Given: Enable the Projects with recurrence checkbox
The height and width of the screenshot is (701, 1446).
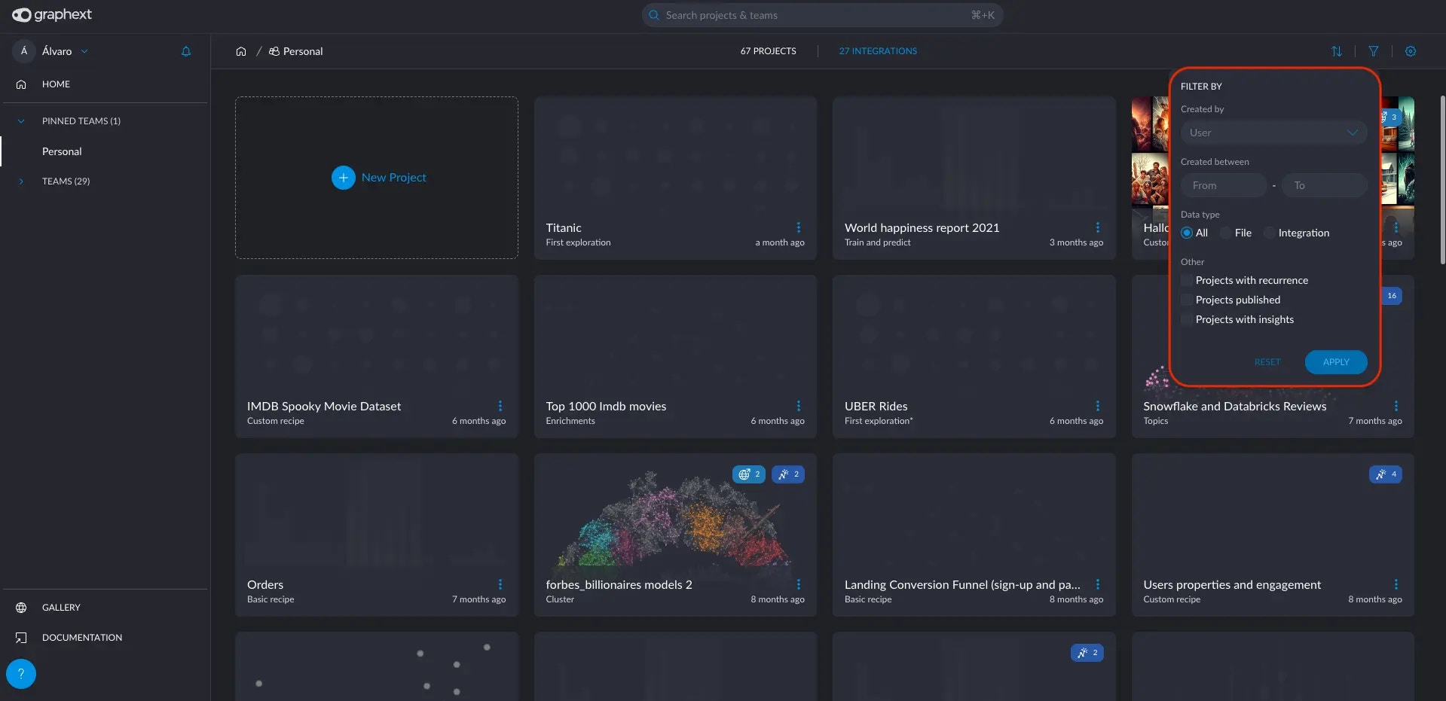Looking at the screenshot, I should pyautogui.click(x=1187, y=279).
